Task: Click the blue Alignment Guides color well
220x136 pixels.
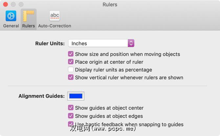Action: tap(76, 96)
